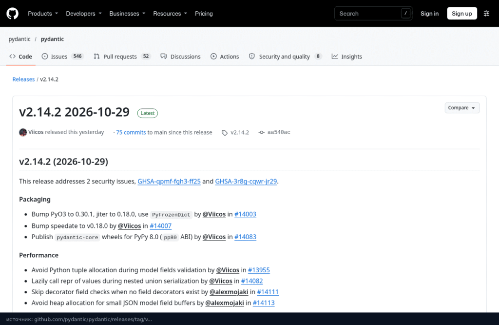Open the header settings sliders icon

[x=486, y=13]
